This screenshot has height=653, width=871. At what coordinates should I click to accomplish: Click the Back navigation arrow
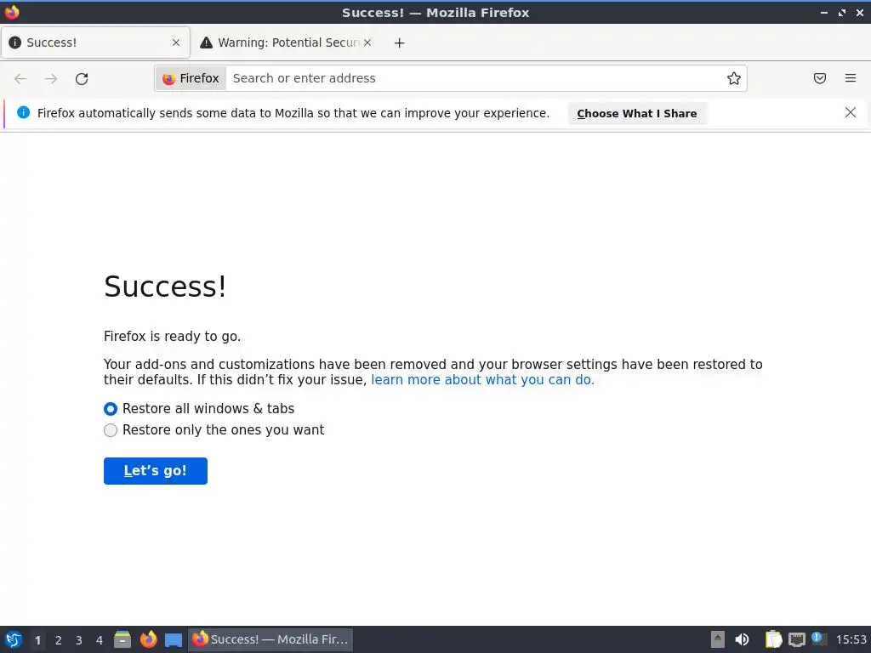coord(20,79)
